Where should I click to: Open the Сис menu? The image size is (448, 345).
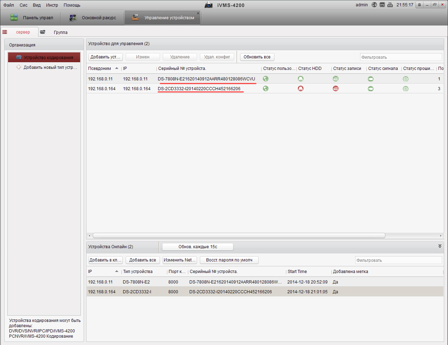pyautogui.click(x=23, y=5)
